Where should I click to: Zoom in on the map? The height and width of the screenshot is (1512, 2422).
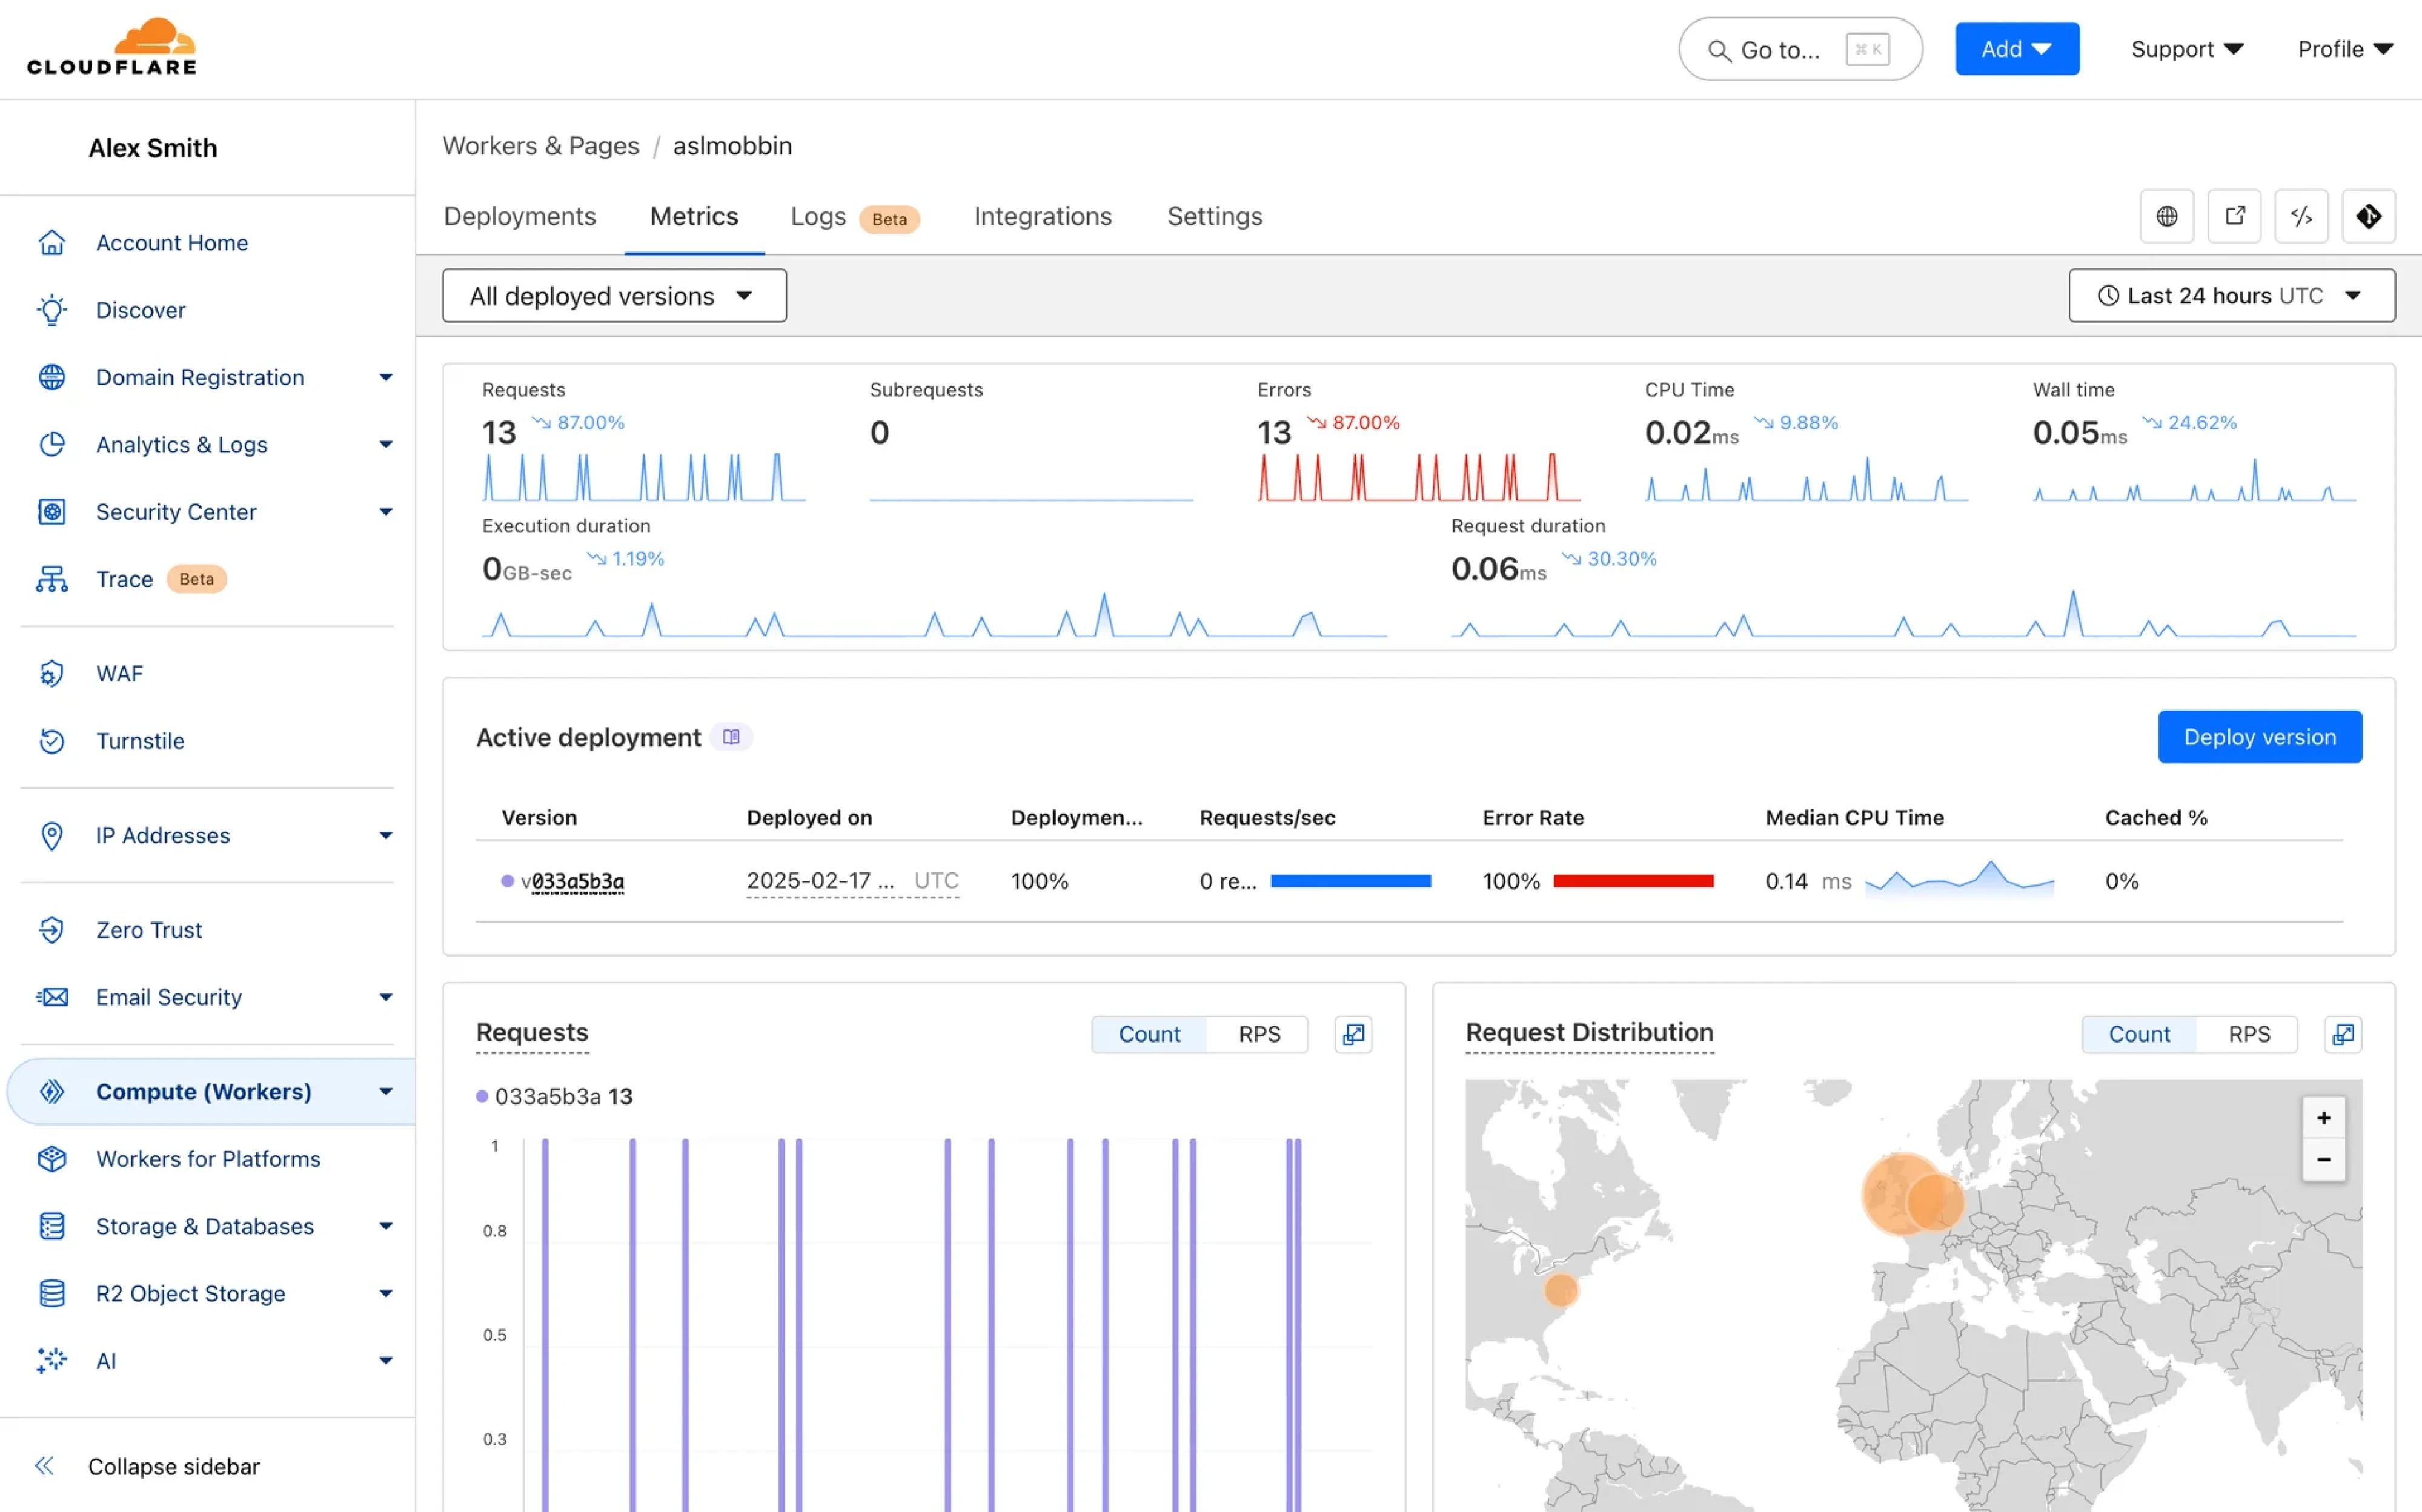click(x=2324, y=1118)
